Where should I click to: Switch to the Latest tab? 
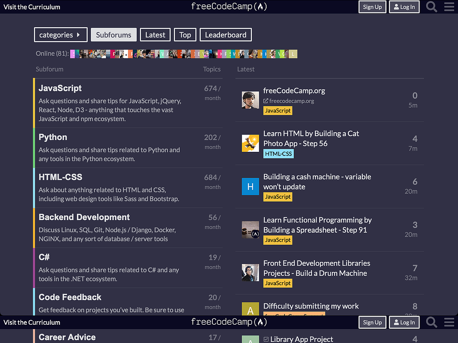tap(155, 34)
